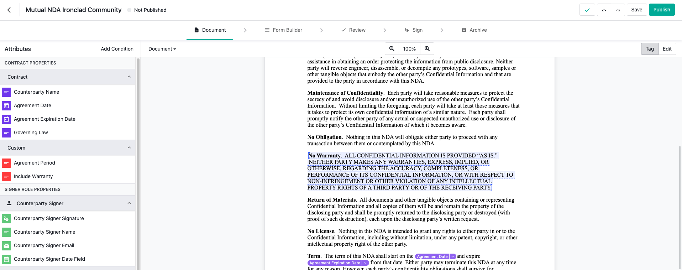The image size is (682, 270).
Task: Click the highlighted No Warranty clause heading
Action: pyautogui.click(x=325, y=156)
